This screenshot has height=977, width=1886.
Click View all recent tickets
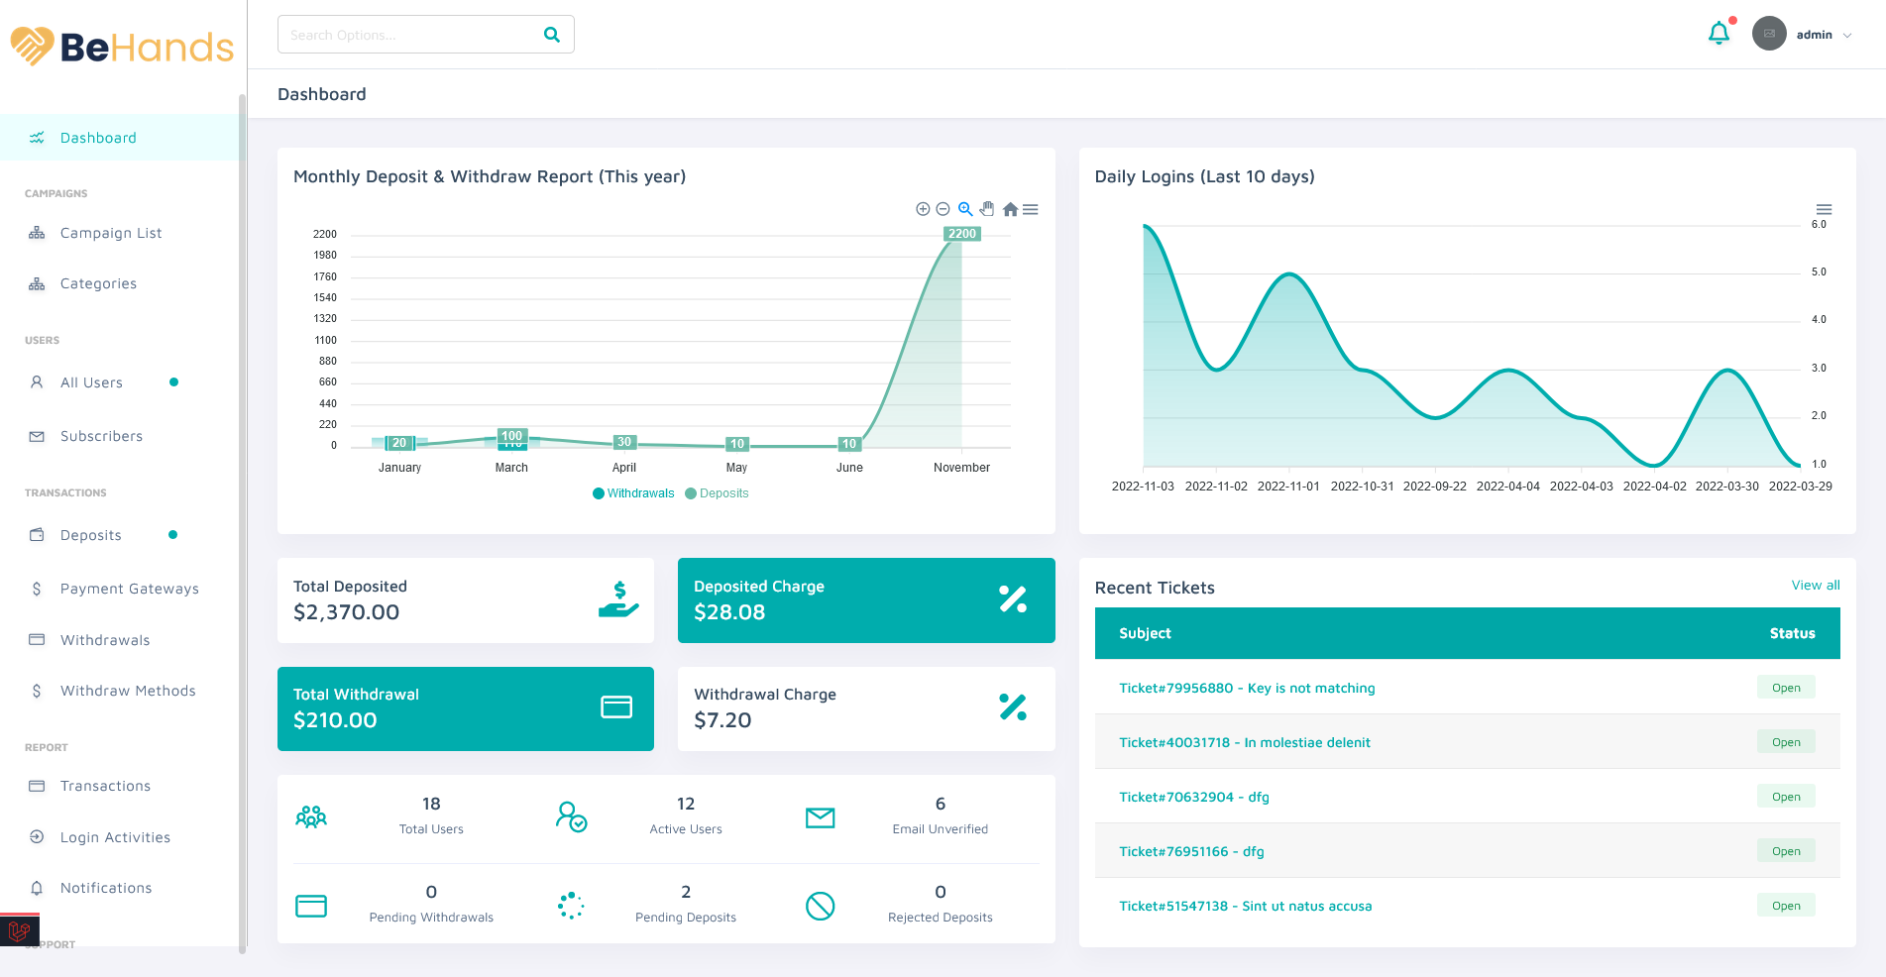1816,586
